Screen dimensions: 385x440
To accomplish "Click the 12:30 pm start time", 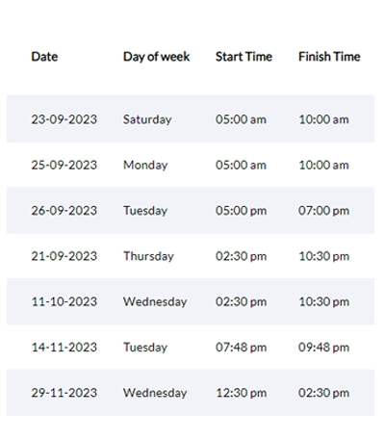I will click(241, 393).
